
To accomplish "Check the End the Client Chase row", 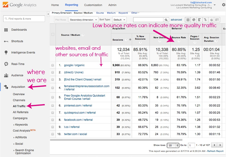I will [x=53, y=80].
